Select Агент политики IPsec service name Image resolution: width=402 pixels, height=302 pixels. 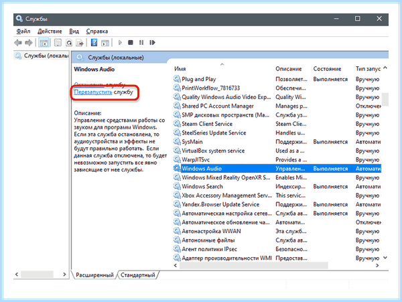(209, 249)
